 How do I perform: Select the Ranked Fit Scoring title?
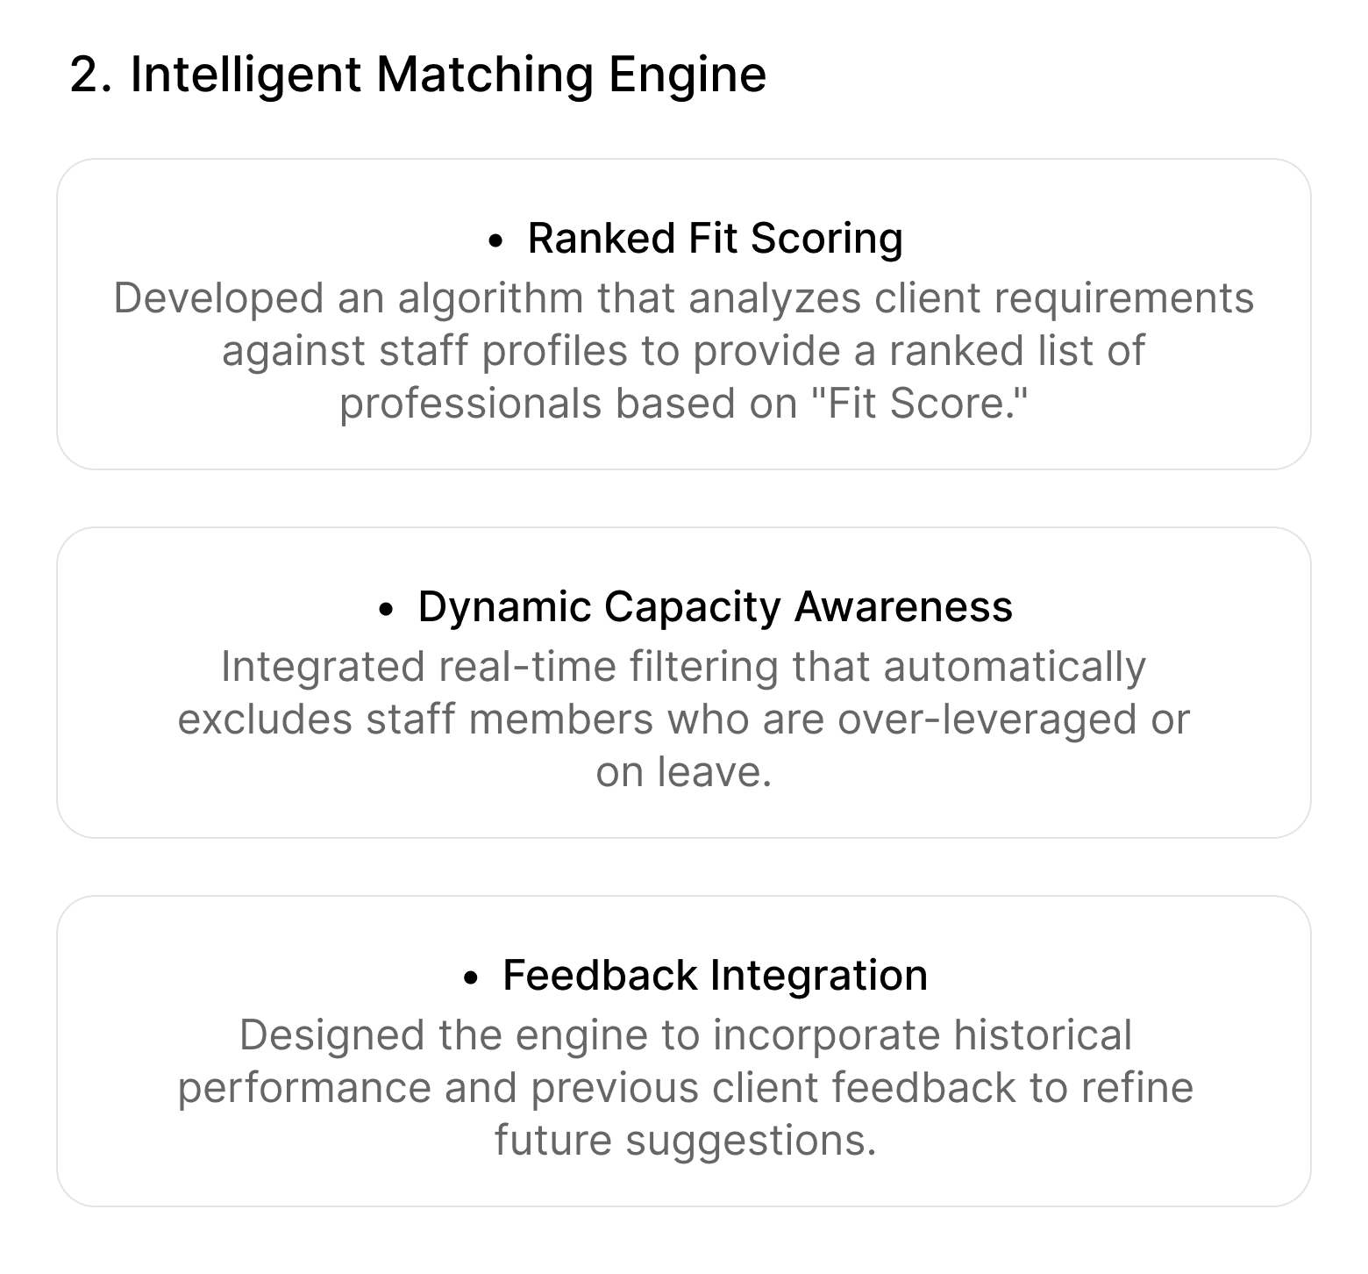click(x=715, y=239)
